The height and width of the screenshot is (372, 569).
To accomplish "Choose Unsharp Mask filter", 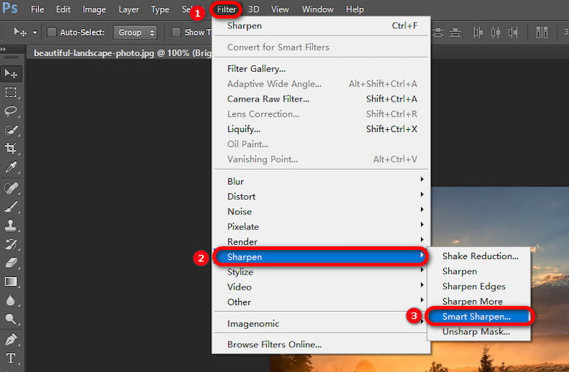I will pos(478,332).
